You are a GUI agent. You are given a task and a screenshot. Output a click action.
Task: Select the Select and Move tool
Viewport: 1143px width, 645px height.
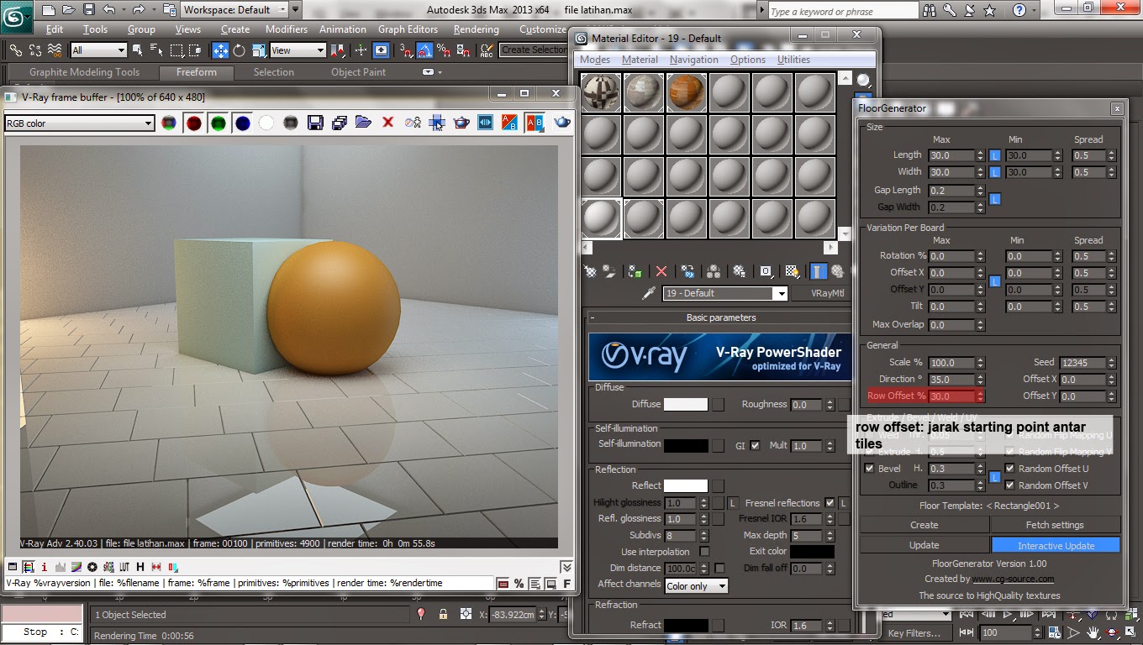pyautogui.click(x=220, y=50)
